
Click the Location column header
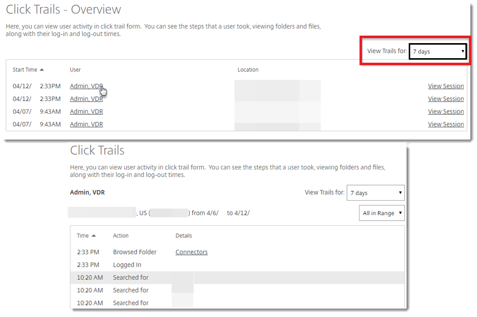tap(248, 70)
